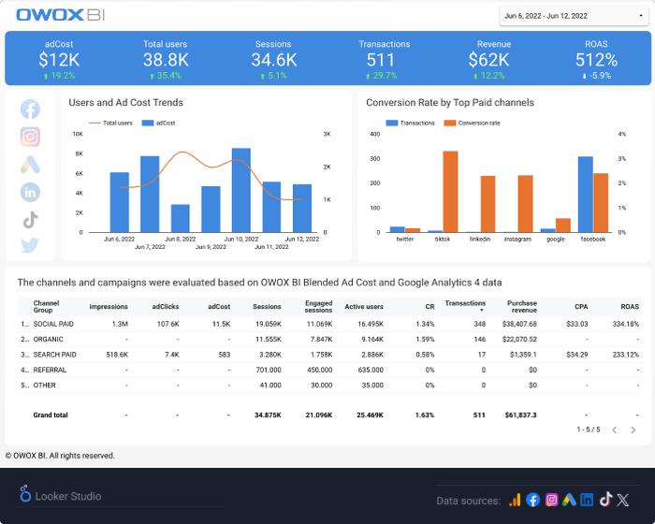Click the Revenue $62K scorecard
The width and height of the screenshot is (655, 524).
489,59
